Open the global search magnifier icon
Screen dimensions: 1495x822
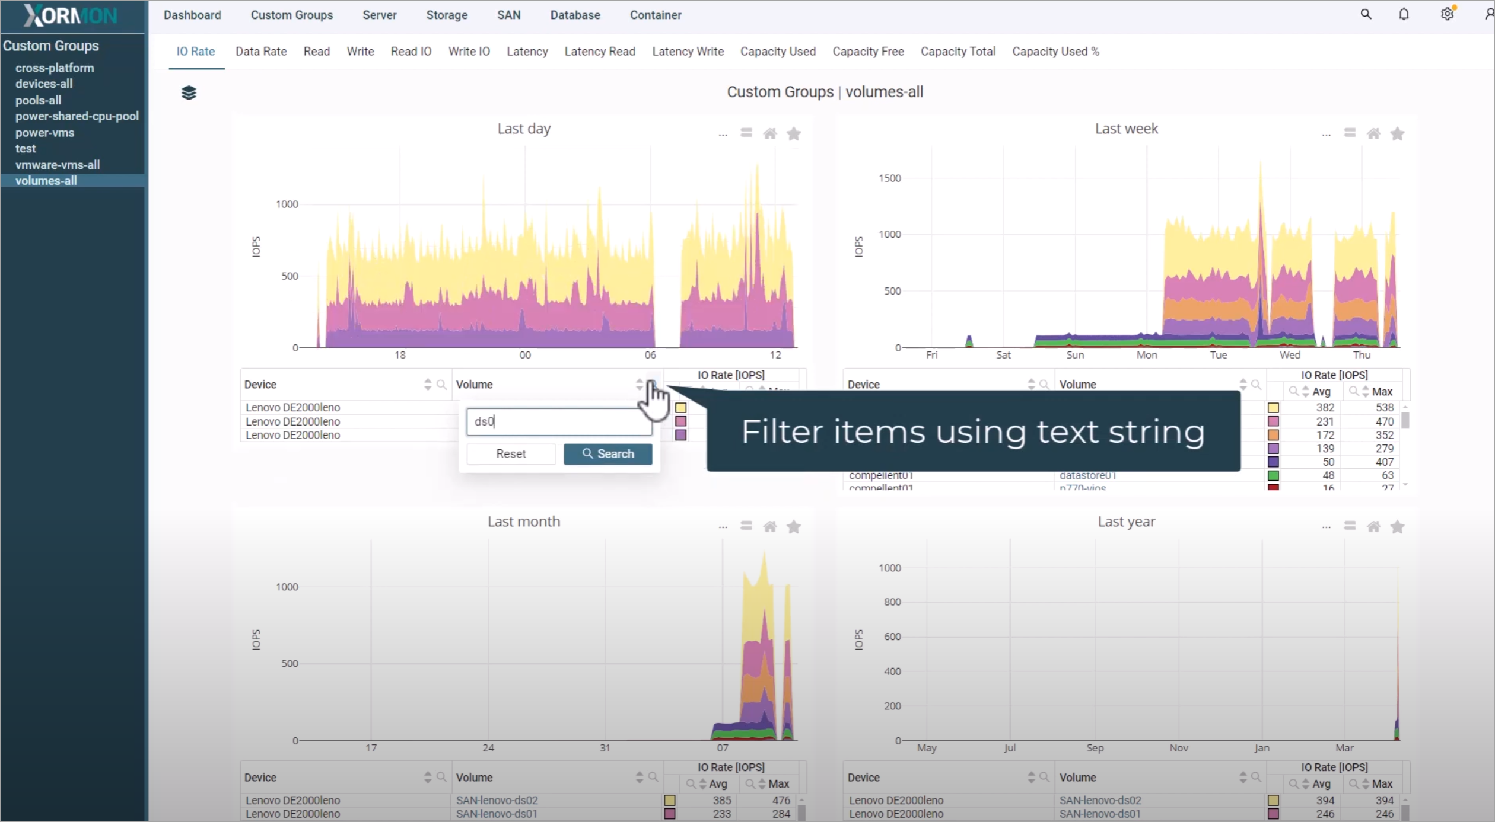click(x=1366, y=14)
